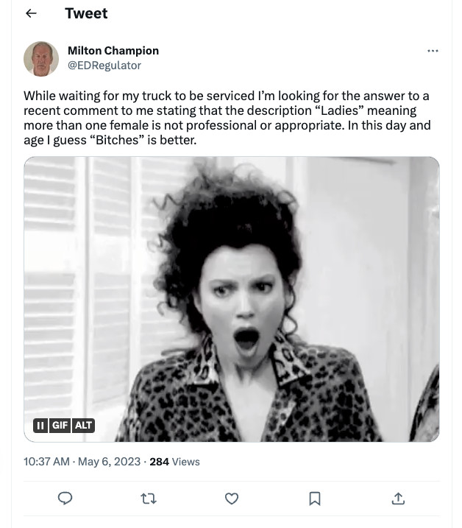The width and height of the screenshot is (462, 528).
Task: Click the 10:37 AM May 6, 2023 timestamp
Action: pos(82,462)
